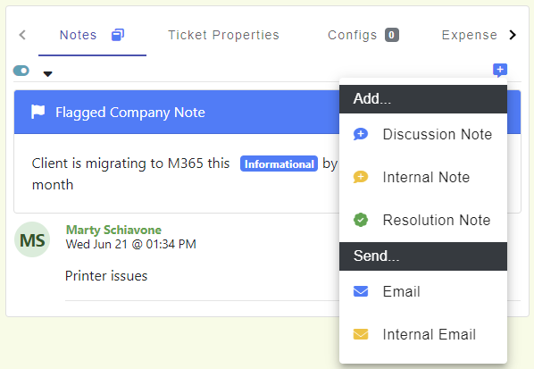Click the Configs count badge 0
The height and width of the screenshot is (369, 534).
[392, 35]
